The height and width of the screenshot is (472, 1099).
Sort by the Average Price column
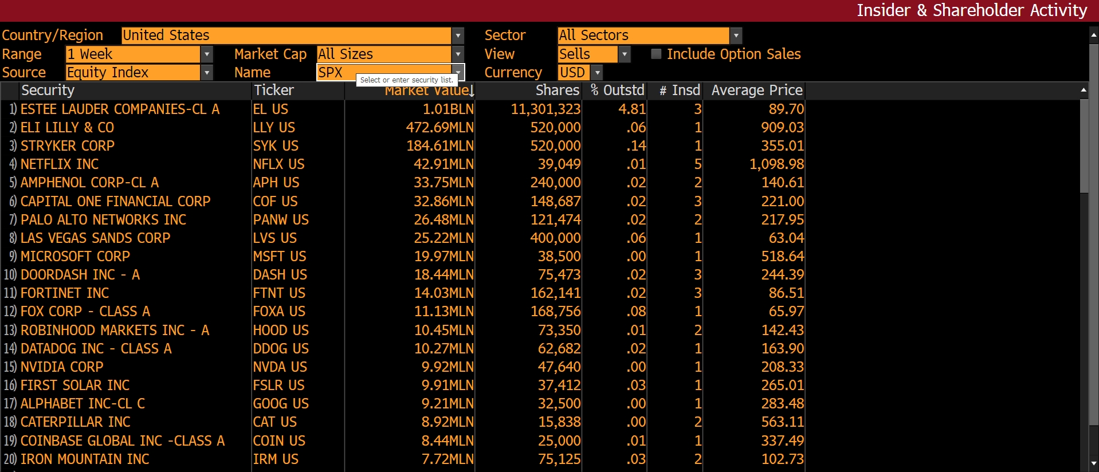click(756, 91)
